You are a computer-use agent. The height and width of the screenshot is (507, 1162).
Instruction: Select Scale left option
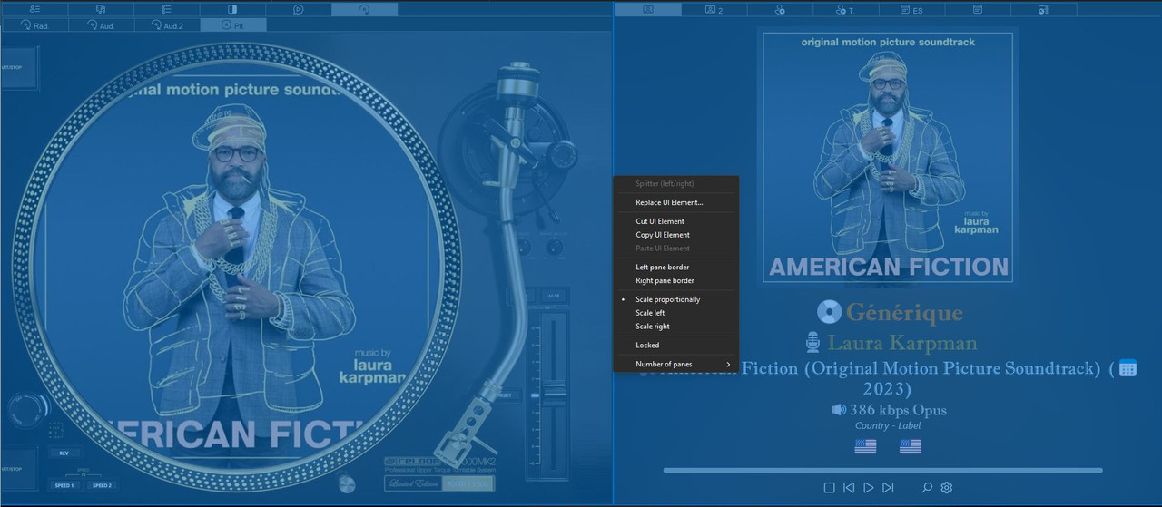tap(676, 313)
